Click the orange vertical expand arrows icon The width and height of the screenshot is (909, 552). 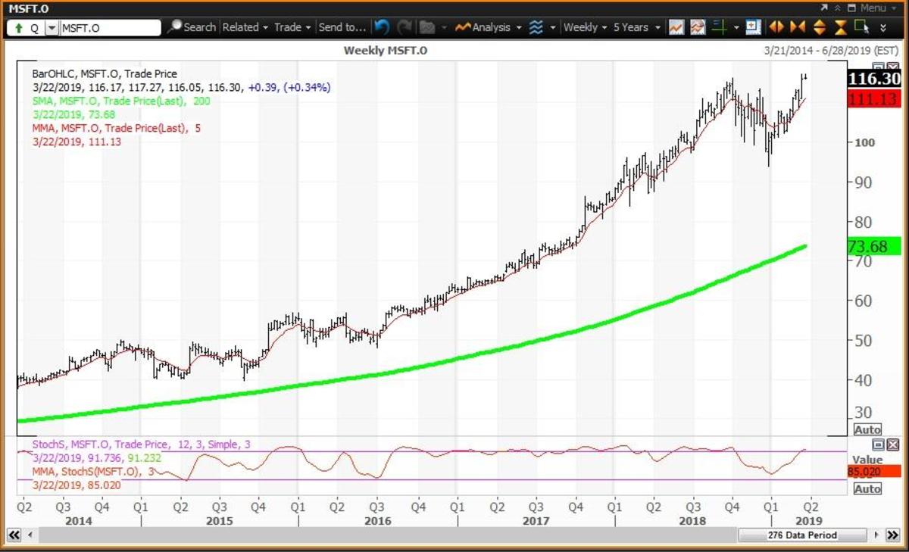[819, 27]
